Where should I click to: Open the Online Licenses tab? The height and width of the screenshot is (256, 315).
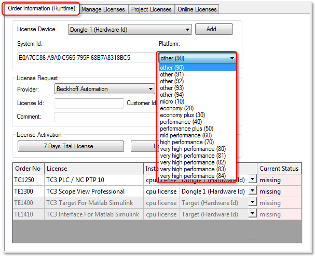(x=197, y=9)
